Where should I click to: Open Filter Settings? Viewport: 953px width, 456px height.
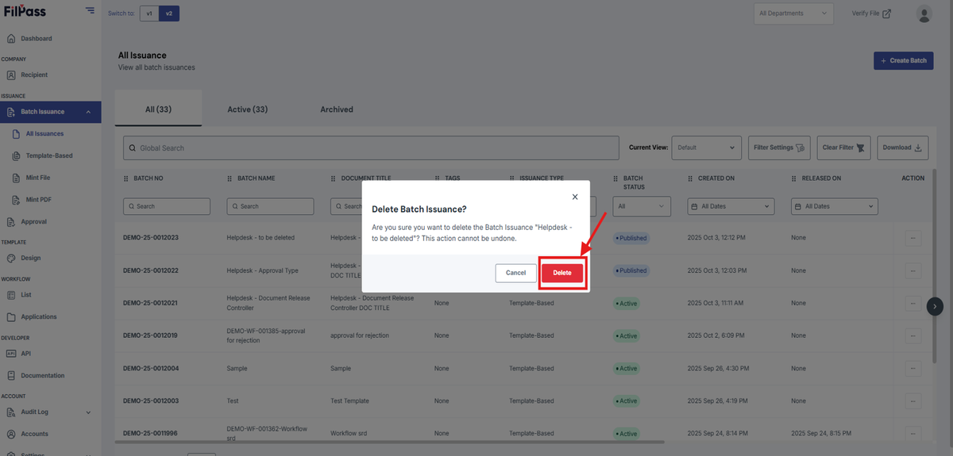coord(779,148)
